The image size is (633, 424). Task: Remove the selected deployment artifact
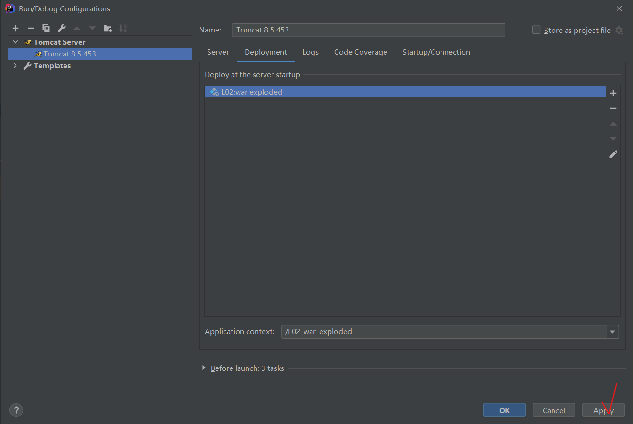(x=613, y=108)
